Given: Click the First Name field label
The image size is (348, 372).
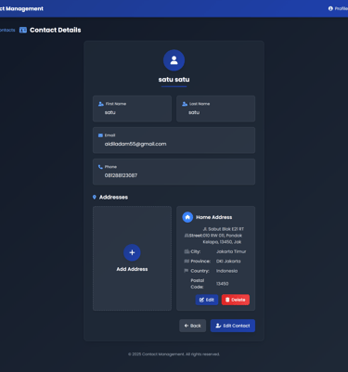Looking at the screenshot, I should pyautogui.click(x=116, y=104).
